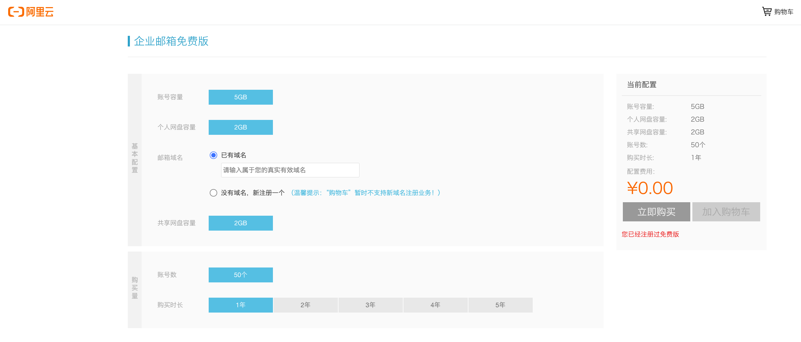Select the 已有域名 radio option
Screen dimensions: 801x342
pos(213,155)
